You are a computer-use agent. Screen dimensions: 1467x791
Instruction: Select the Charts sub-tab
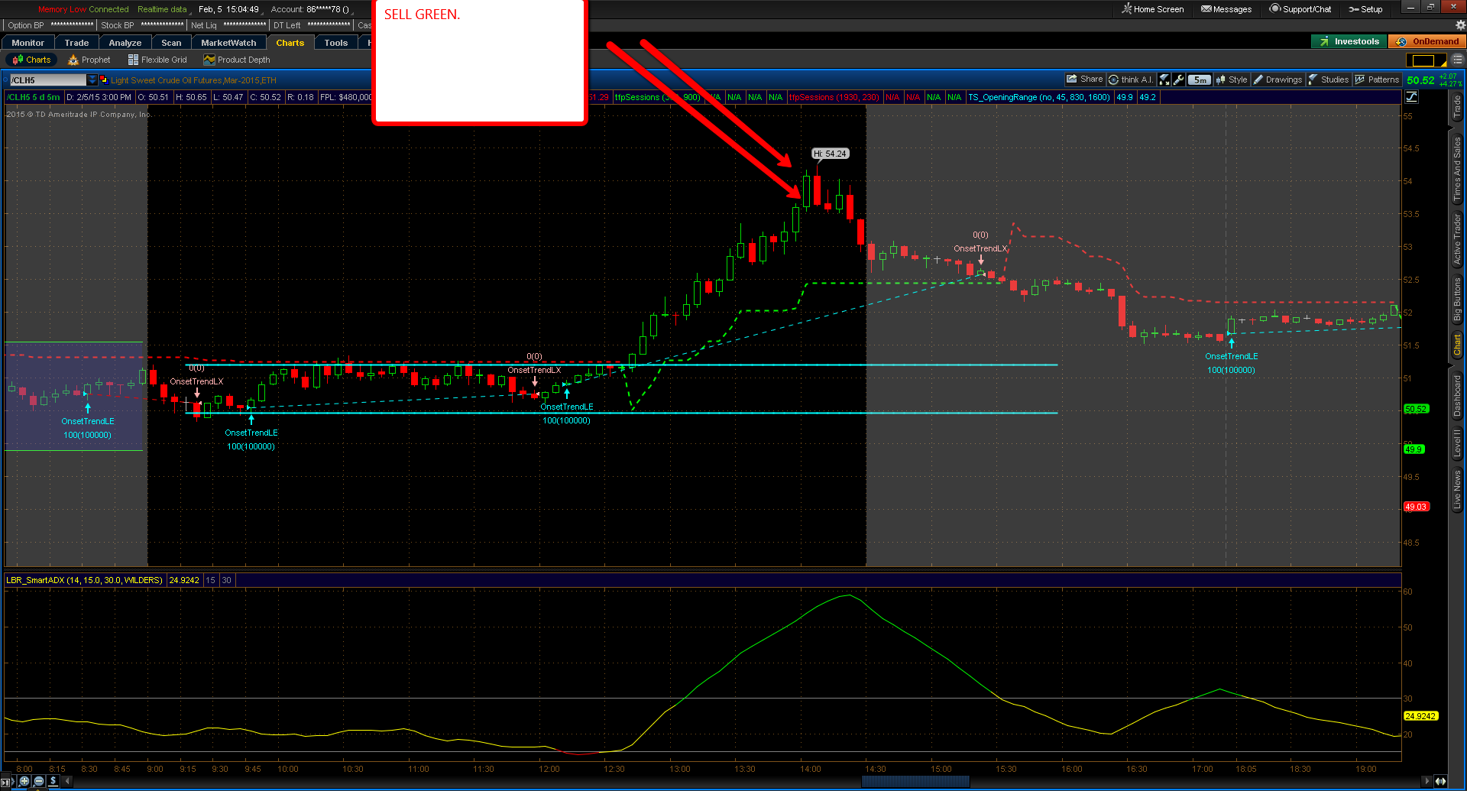(31, 60)
